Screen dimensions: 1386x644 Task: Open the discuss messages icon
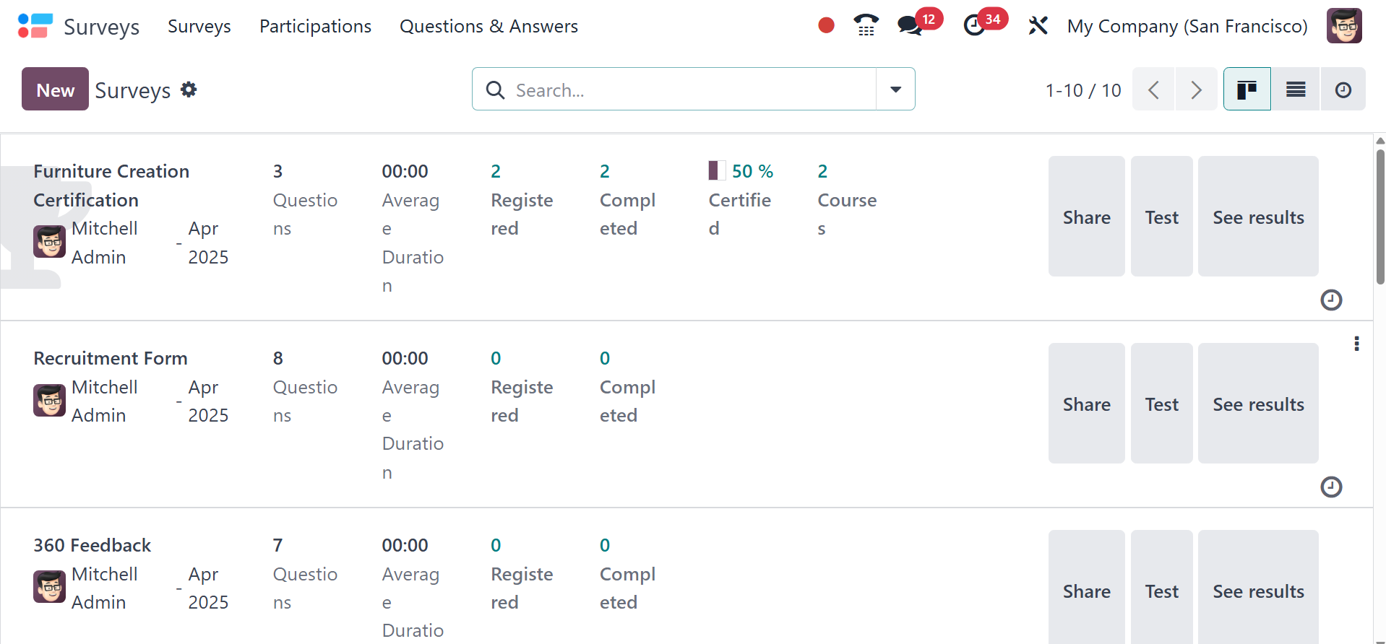pyautogui.click(x=909, y=26)
